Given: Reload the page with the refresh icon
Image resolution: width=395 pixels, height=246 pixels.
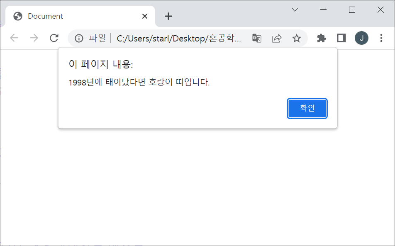Looking at the screenshot, I should [x=54, y=38].
